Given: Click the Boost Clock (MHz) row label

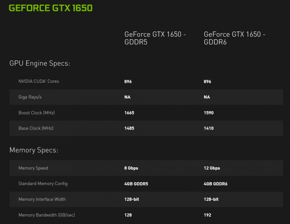Looking at the screenshot, I should [x=37, y=113].
